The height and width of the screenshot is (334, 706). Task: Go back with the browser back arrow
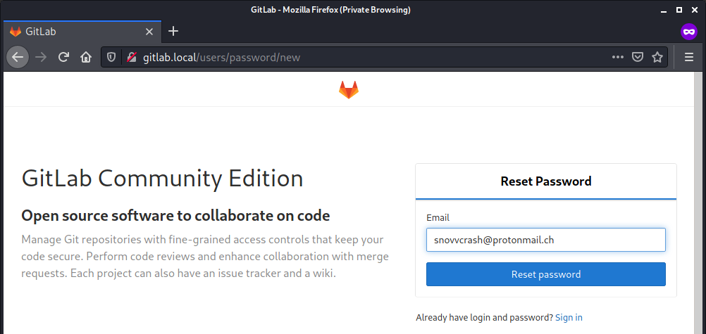click(x=18, y=57)
